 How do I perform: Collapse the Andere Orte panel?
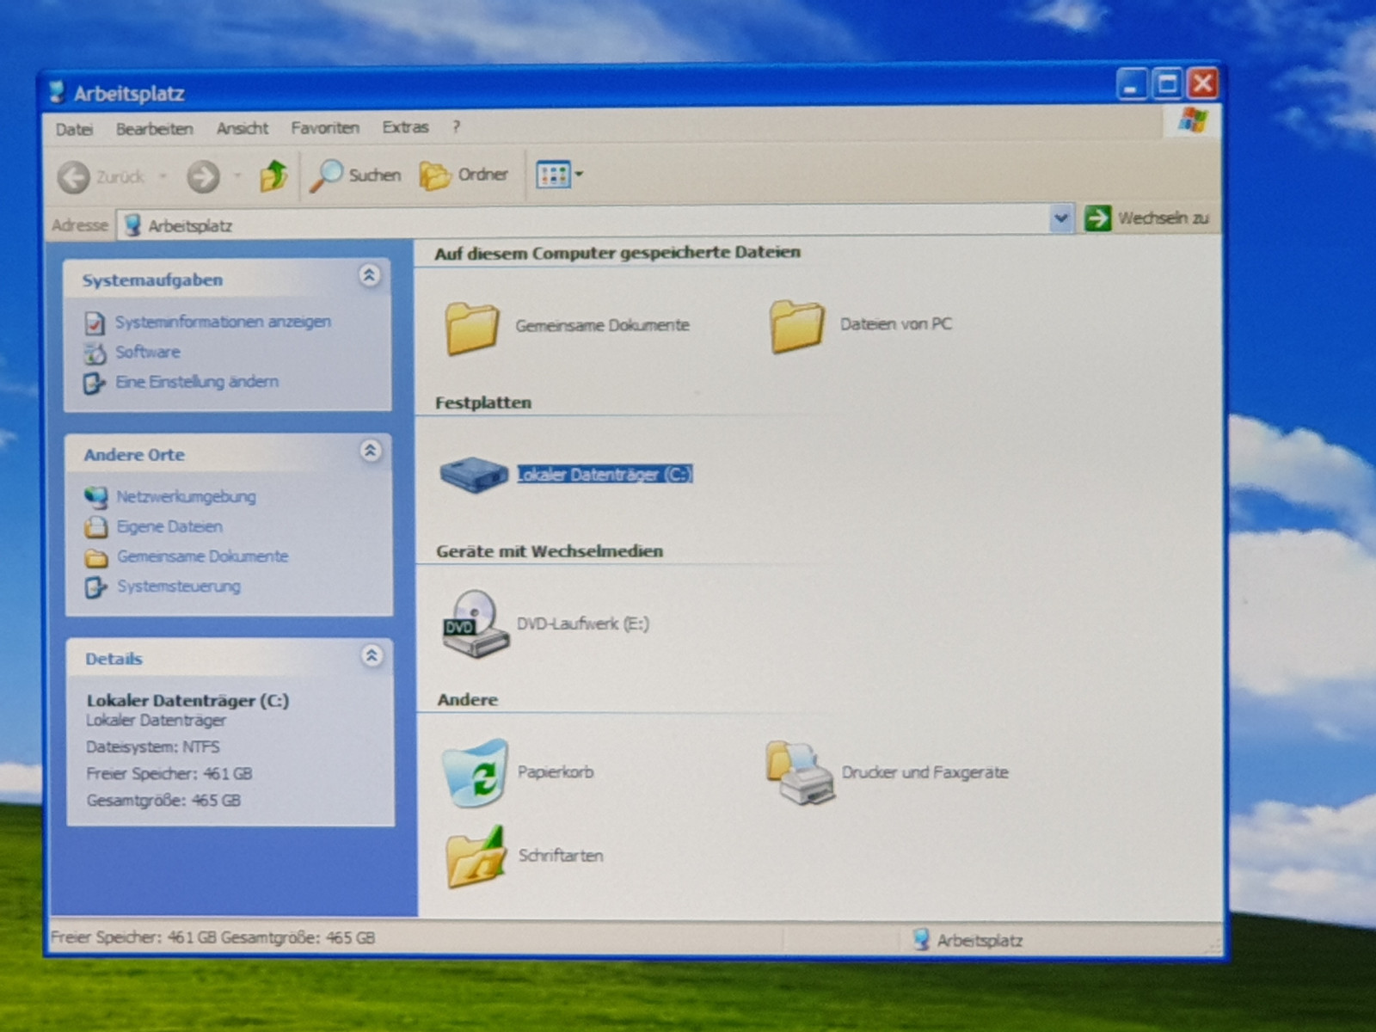[x=371, y=451]
